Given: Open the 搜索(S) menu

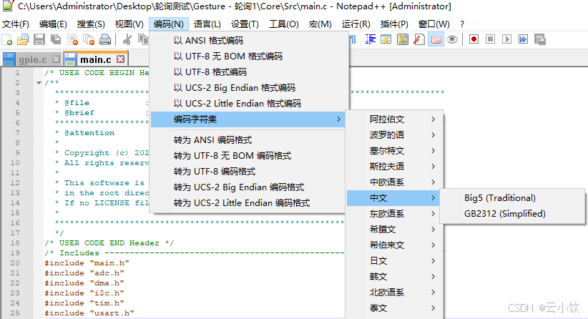Looking at the screenshot, I should (x=91, y=24).
